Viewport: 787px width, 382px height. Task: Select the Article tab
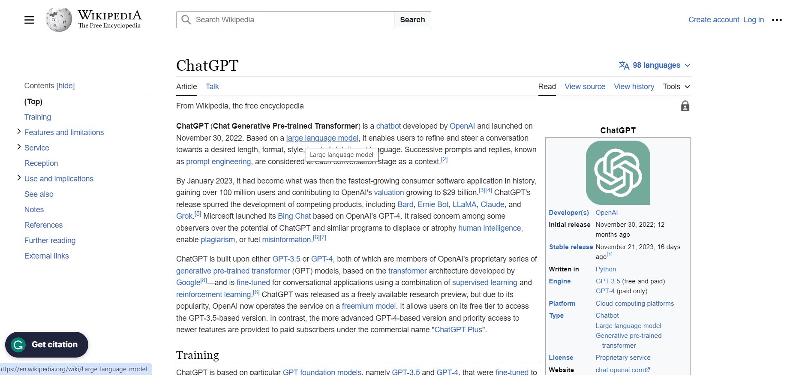point(186,87)
